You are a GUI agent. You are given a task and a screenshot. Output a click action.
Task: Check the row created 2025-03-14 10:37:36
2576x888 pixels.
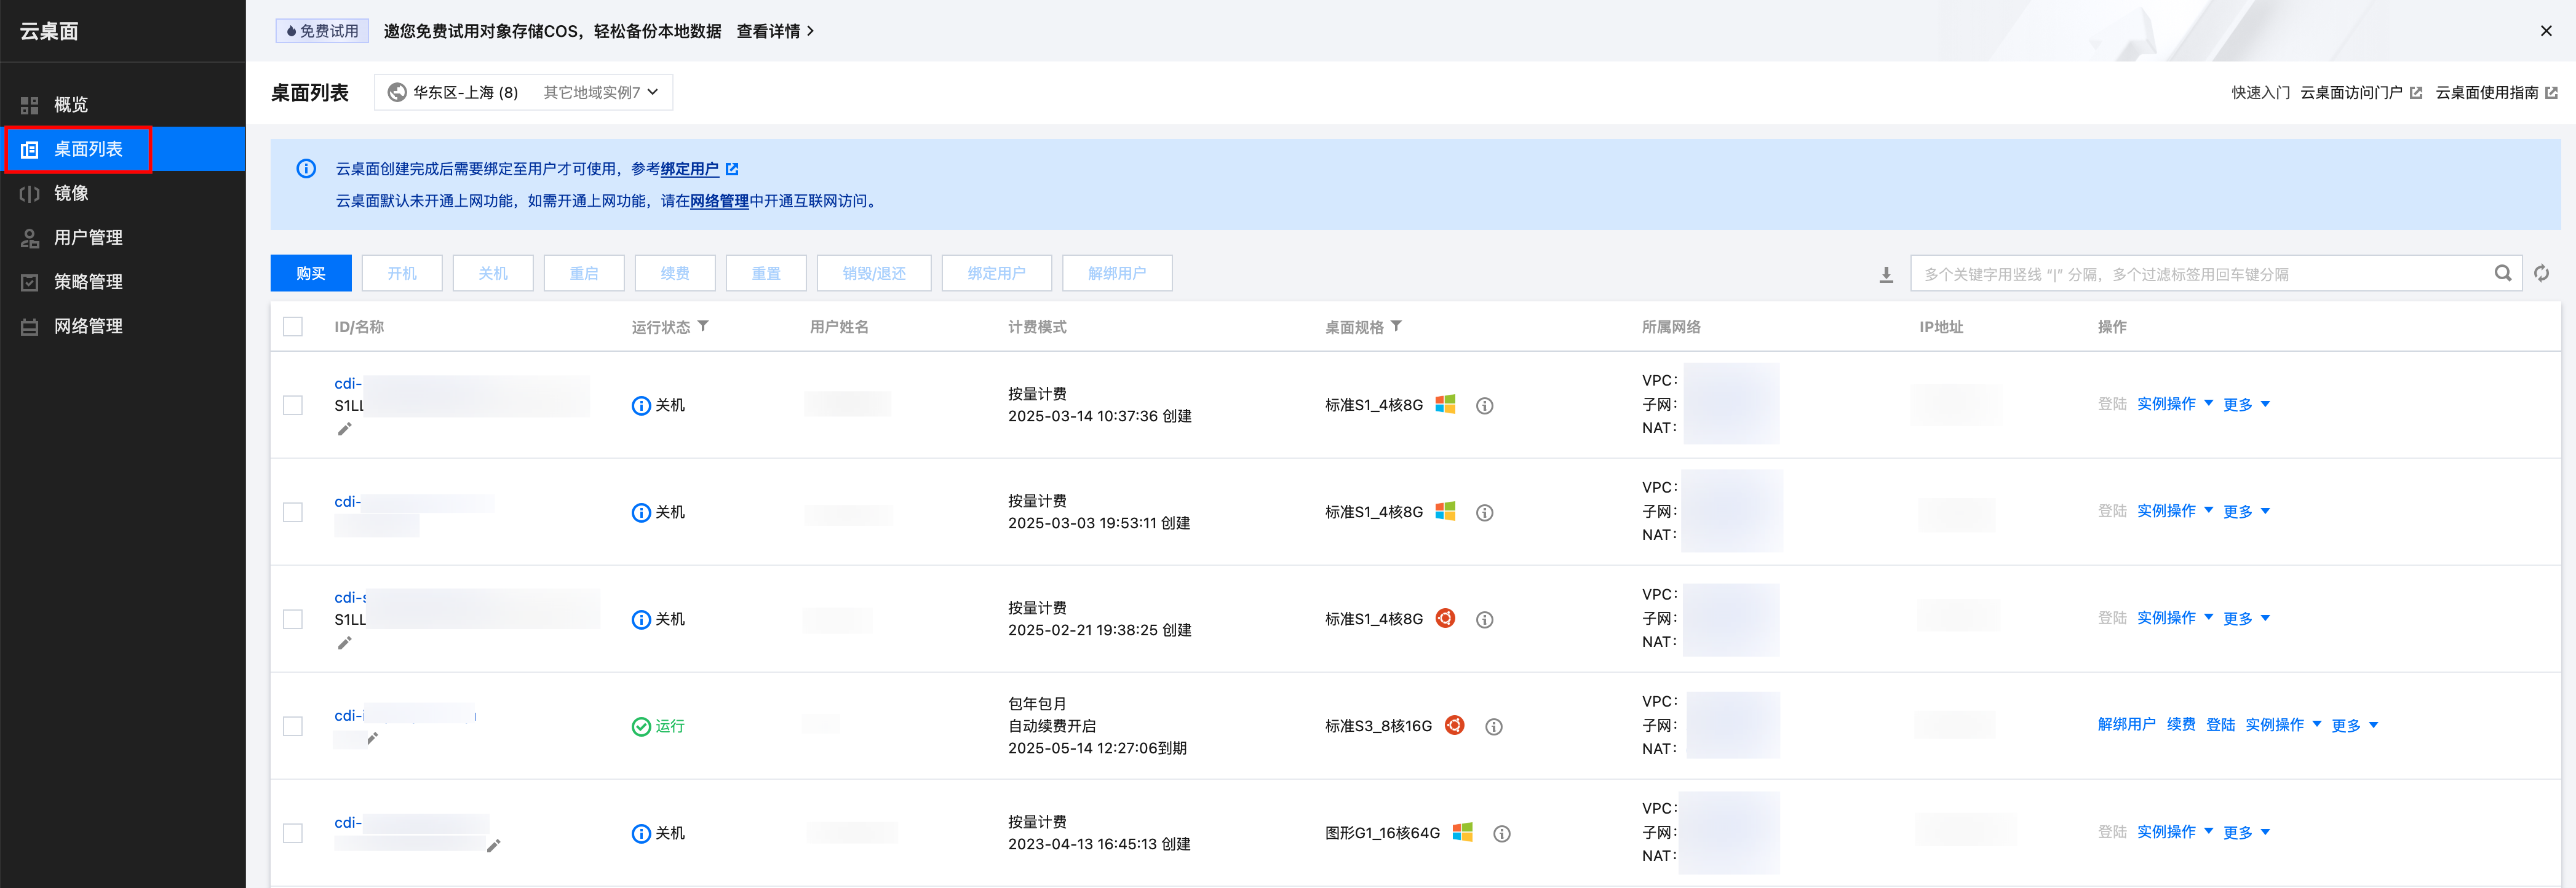tap(293, 405)
